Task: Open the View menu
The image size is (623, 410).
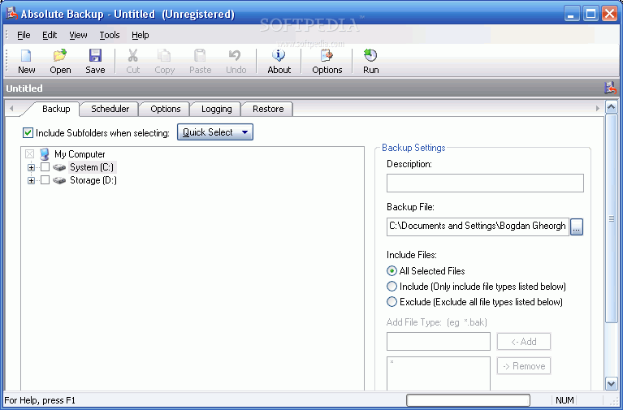Action: [x=78, y=35]
